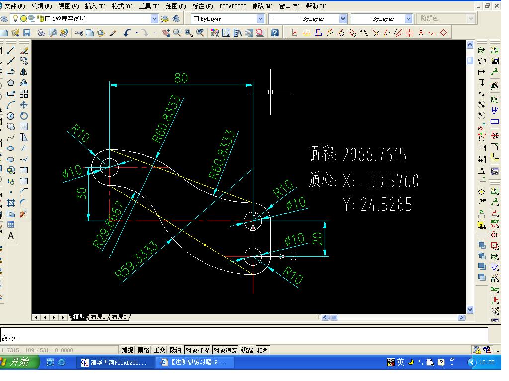This screenshot has width=509, height=381.
Task: Click the Pan hand icon
Action: click(166, 33)
